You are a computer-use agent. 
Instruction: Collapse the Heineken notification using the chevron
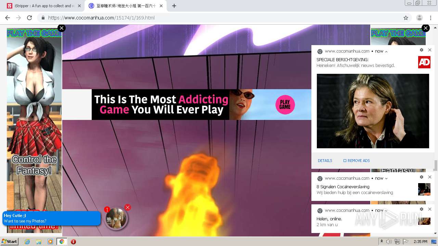tap(386, 52)
